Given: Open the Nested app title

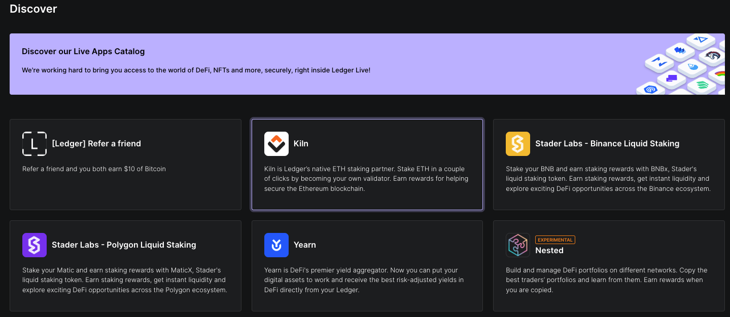Looking at the screenshot, I should 549,251.
